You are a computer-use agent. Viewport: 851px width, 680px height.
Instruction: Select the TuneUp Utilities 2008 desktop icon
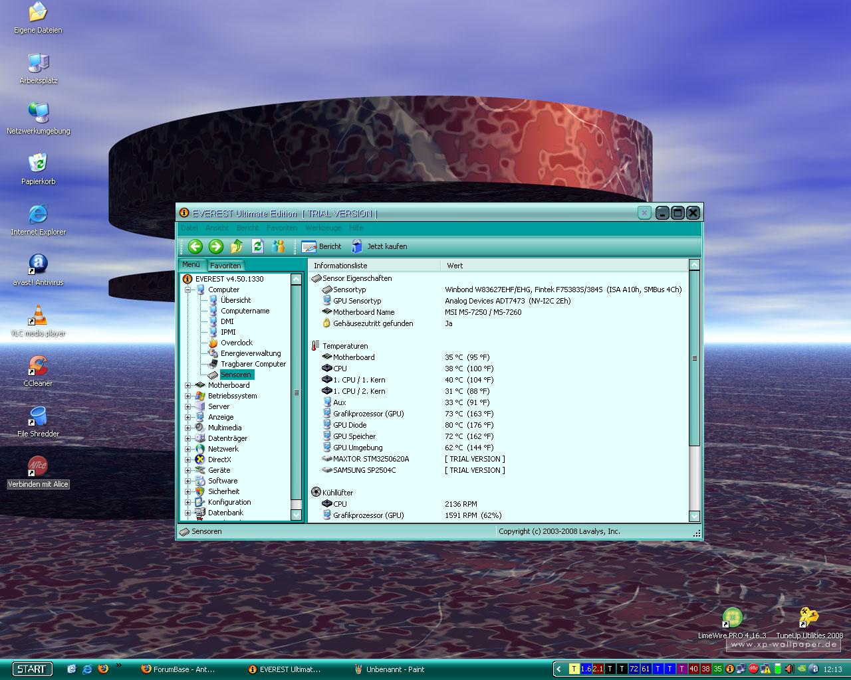tap(809, 623)
